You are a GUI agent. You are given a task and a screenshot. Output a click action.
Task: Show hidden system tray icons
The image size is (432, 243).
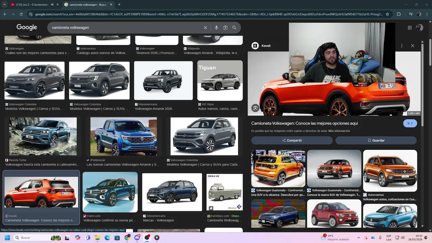358,238
